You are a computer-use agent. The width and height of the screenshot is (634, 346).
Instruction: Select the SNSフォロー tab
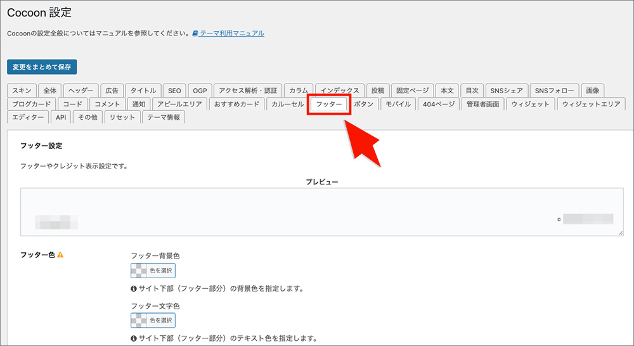click(554, 91)
